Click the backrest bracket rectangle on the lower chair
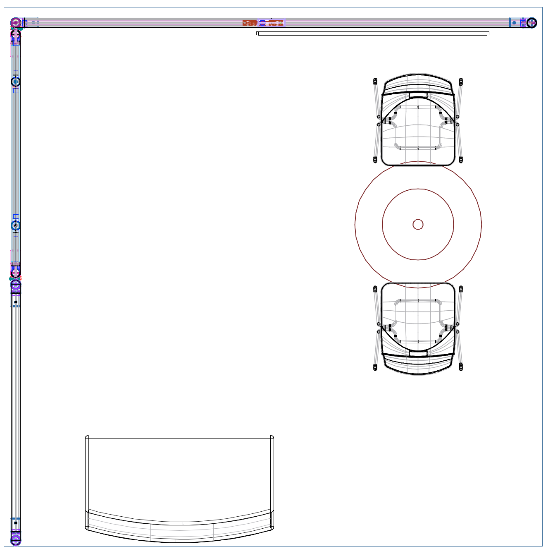548x556 pixels. (x=418, y=353)
